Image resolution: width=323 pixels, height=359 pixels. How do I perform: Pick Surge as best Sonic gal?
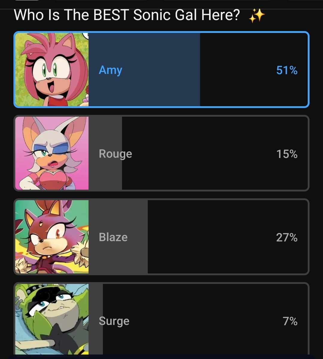(x=161, y=319)
